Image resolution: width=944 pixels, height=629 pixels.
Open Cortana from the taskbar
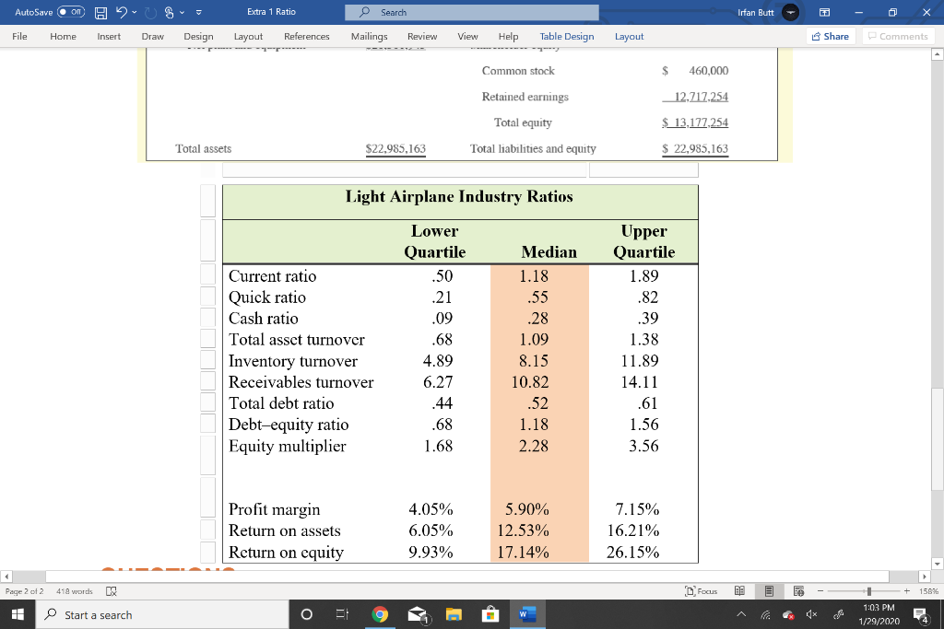[x=306, y=614]
